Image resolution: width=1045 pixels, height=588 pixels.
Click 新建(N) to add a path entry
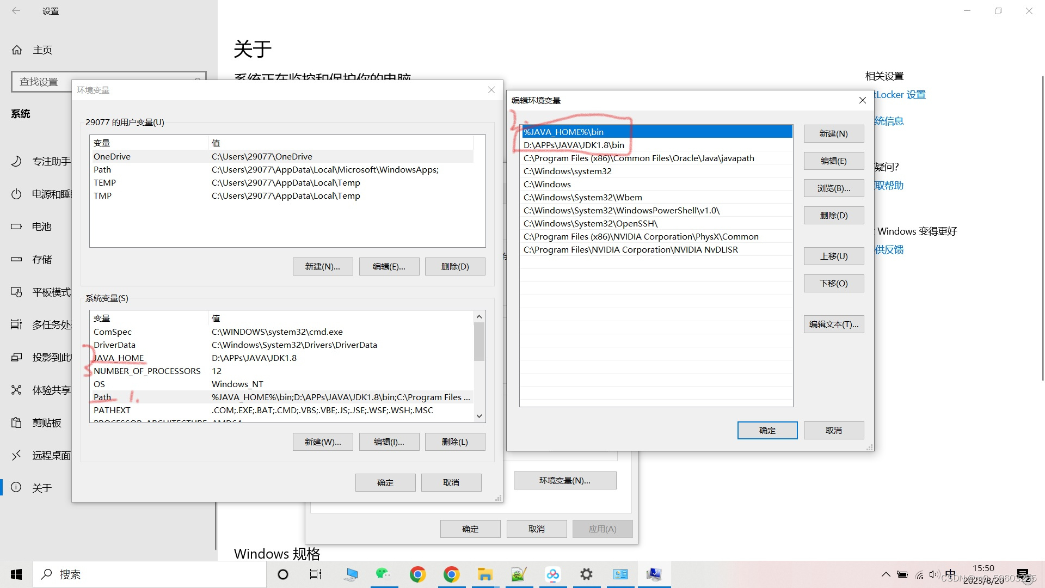click(833, 133)
